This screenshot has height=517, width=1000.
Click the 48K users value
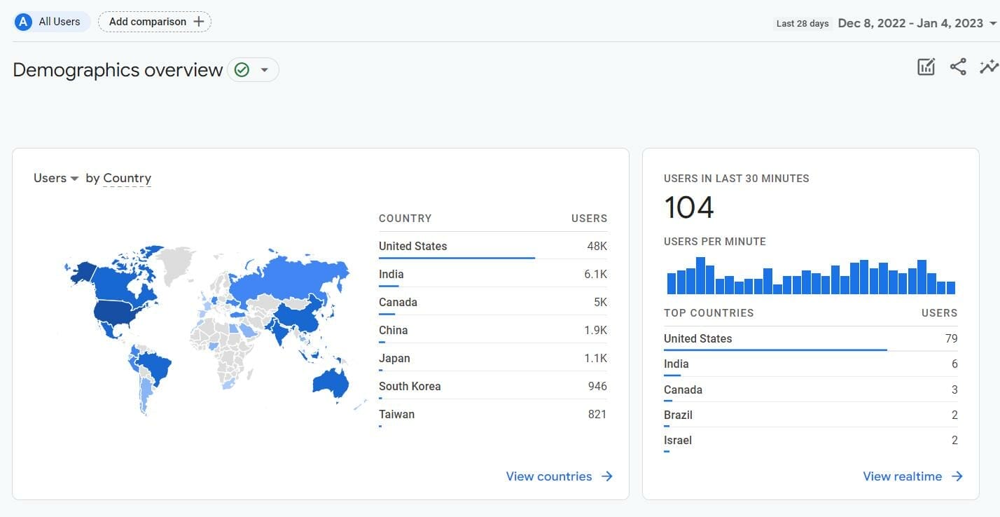(x=597, y=246)
